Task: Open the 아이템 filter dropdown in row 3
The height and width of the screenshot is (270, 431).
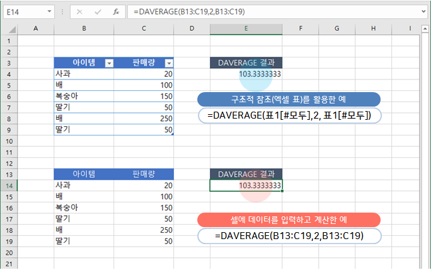Action: coord(109,64)
